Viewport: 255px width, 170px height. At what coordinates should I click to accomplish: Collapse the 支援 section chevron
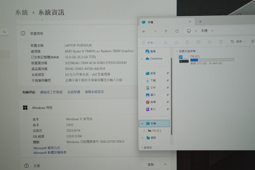pos(165,164)
